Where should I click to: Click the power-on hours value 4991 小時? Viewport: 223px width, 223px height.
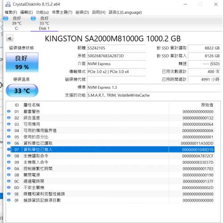[x=204, y=79]
